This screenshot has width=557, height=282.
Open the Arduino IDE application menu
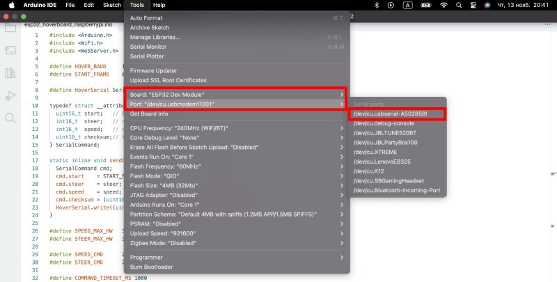[40, 5]
